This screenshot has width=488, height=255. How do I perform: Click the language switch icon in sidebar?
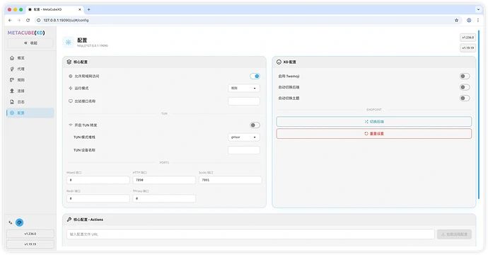pyautogui.click(x=11, y=222)
